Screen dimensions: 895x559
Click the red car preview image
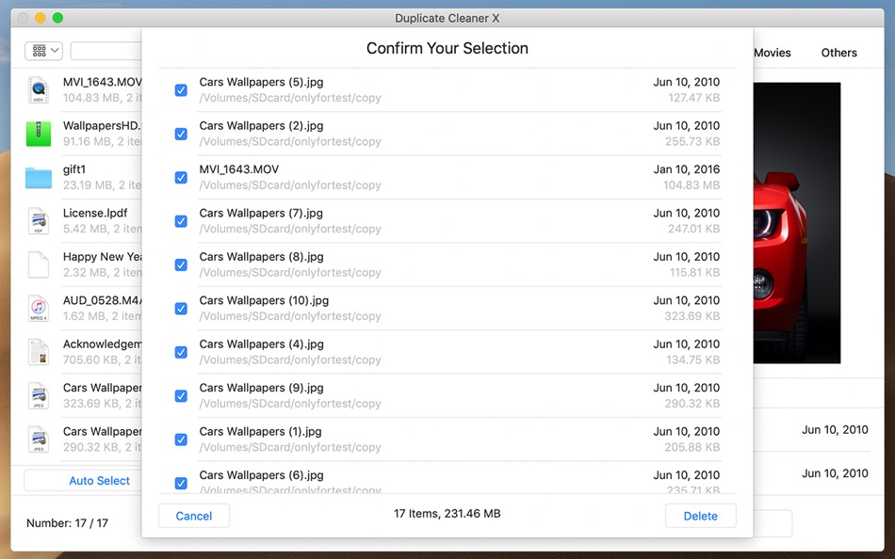tap(797, 222)
